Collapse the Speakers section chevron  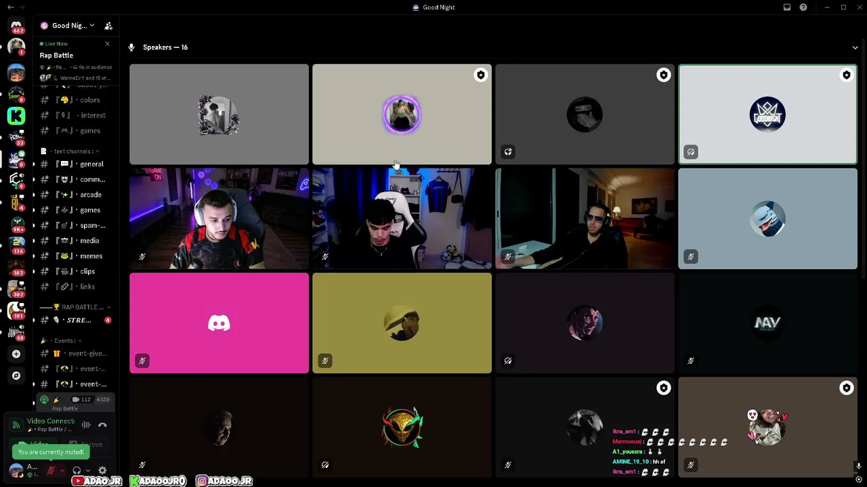click(855, 47)
